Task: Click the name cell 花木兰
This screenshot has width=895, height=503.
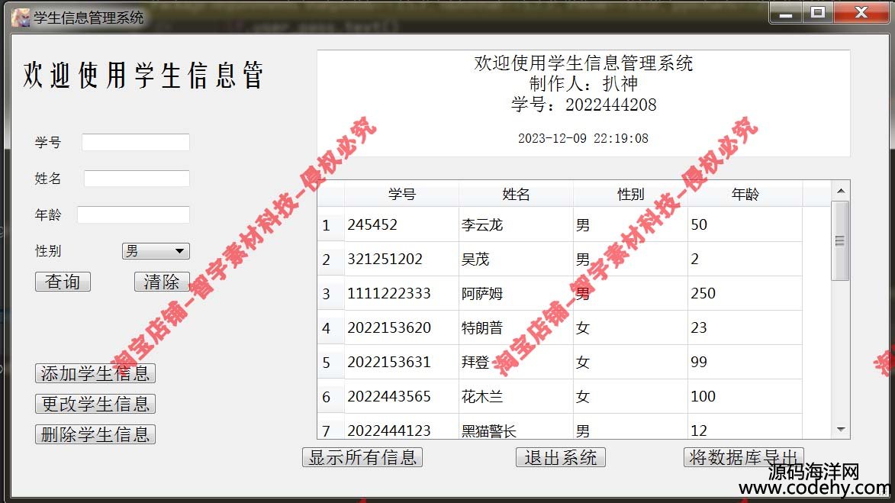Action: tap(516, 396)
